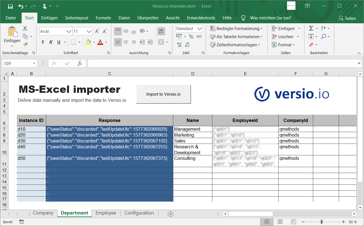
Task: Click the Teilen share button
Action: click(347, 18)
